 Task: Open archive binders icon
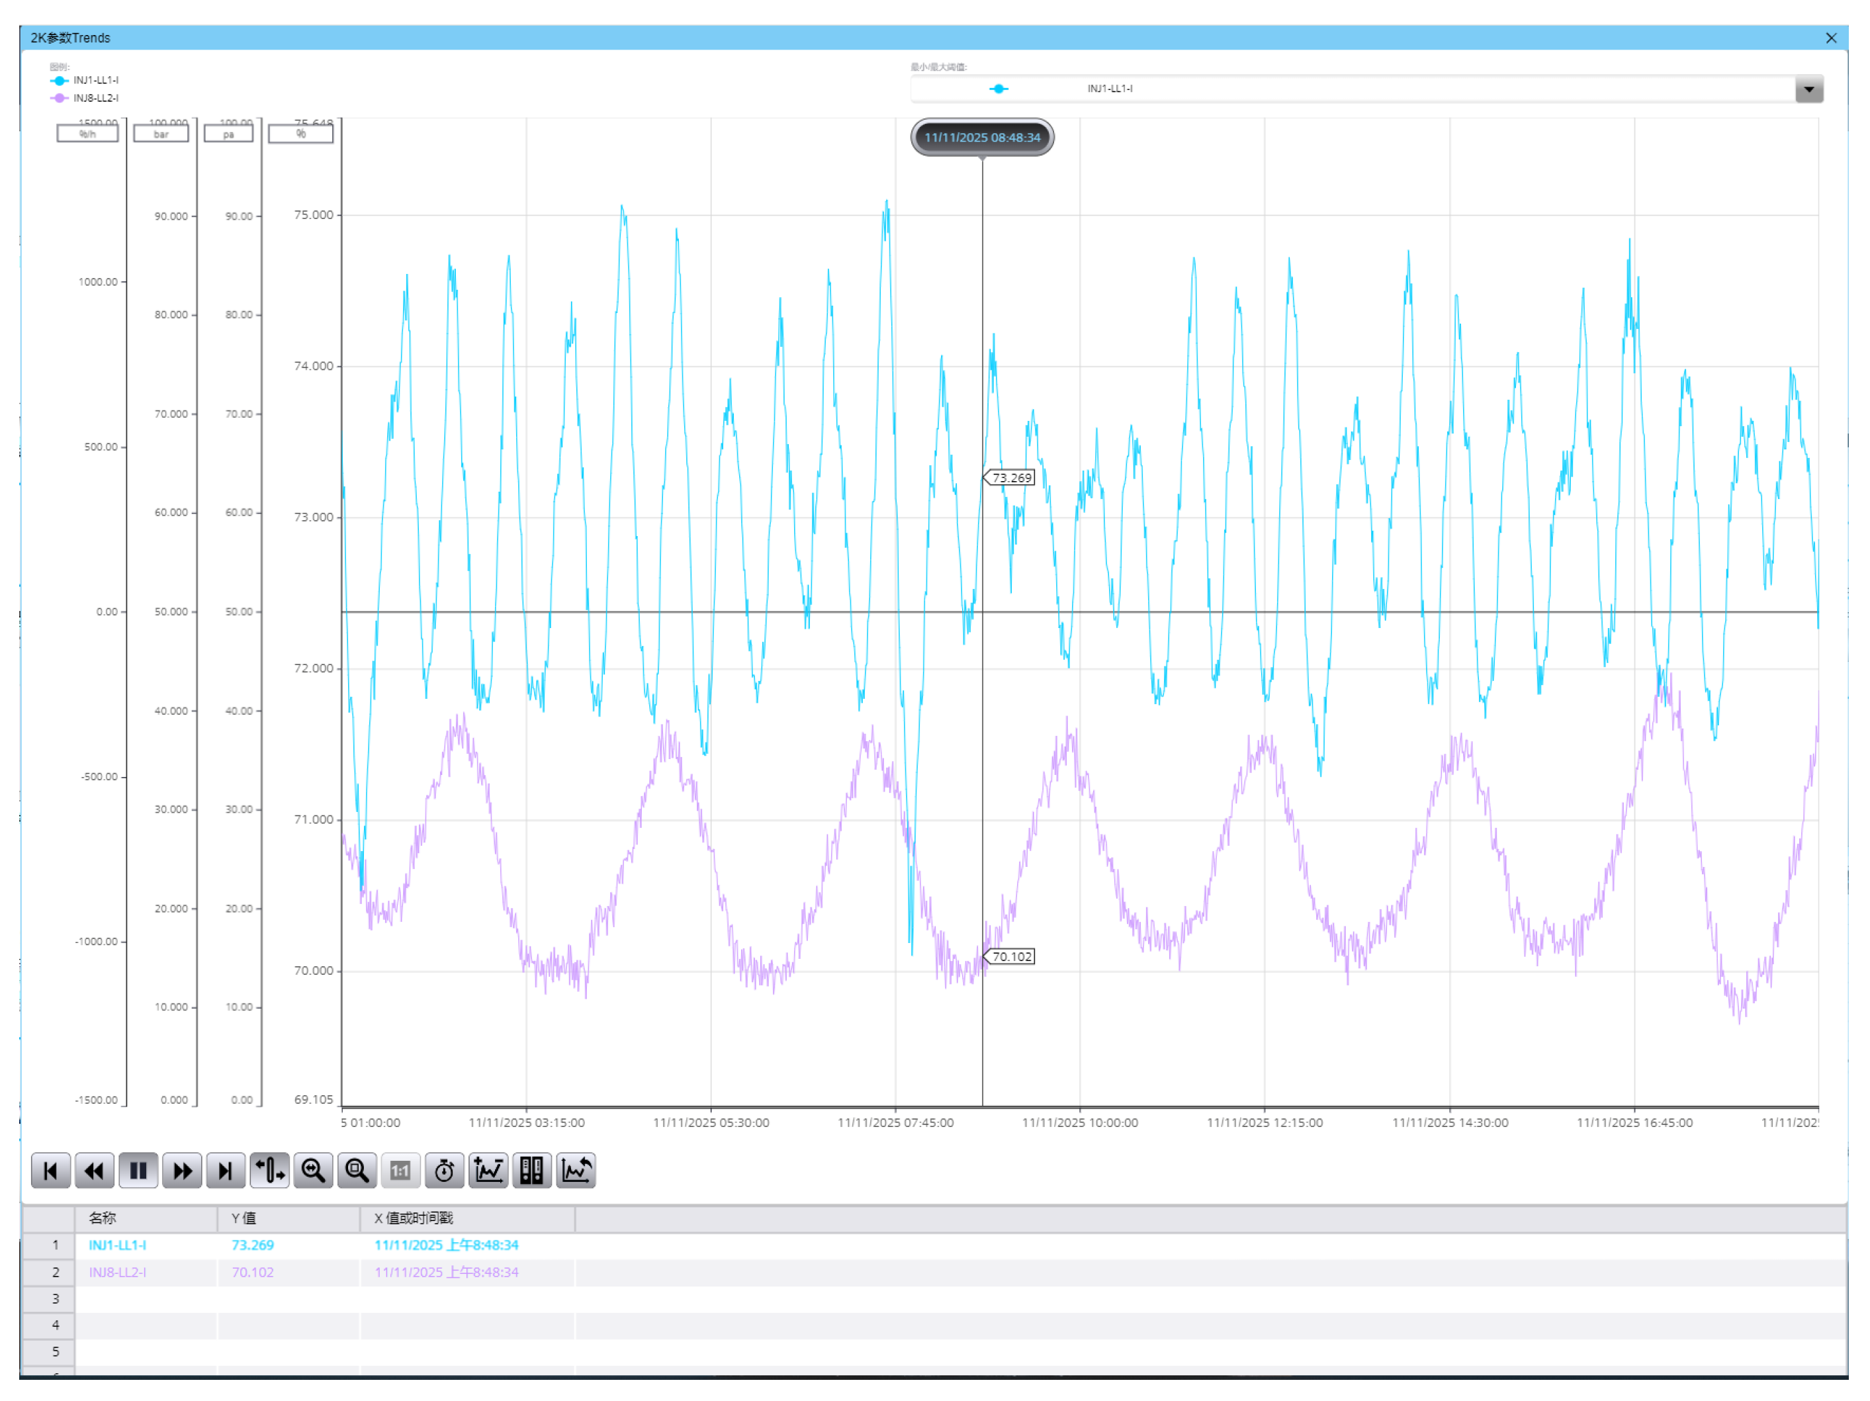pos(532,1171)
